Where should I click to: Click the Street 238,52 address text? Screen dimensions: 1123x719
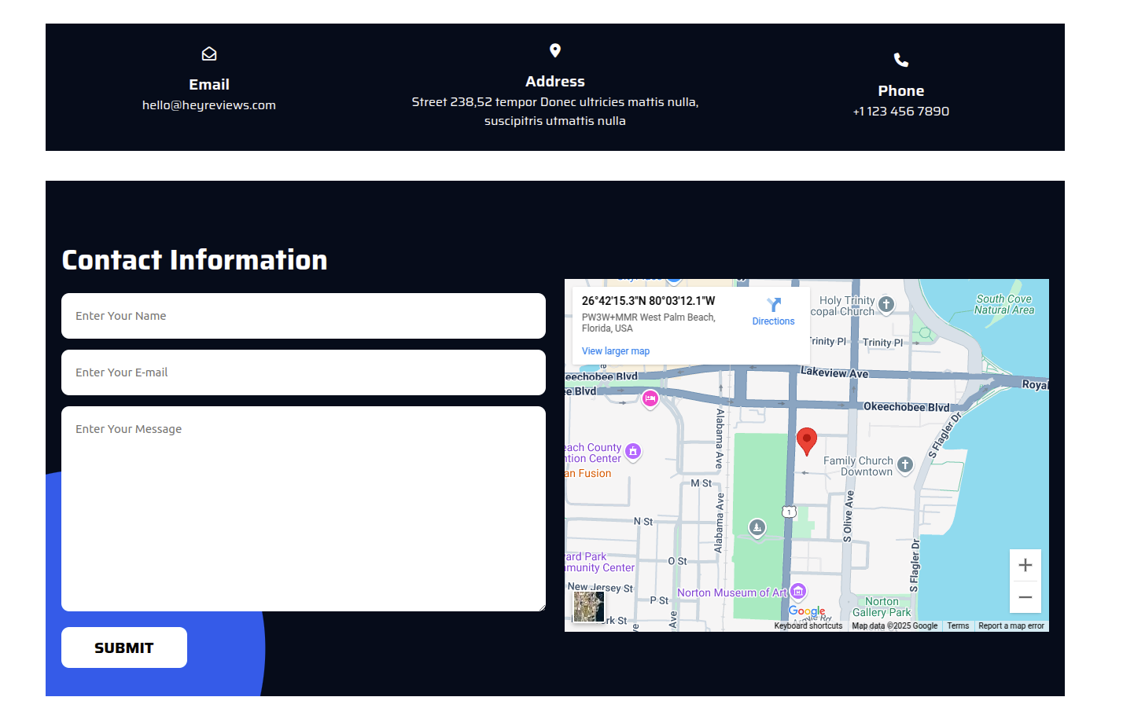point(555,112)
